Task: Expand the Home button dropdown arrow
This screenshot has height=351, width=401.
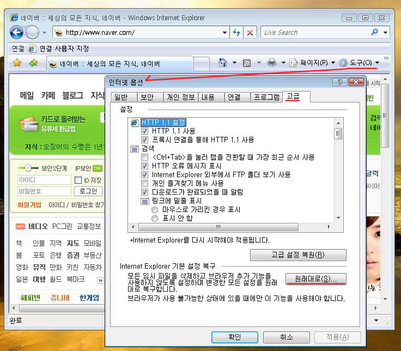Action: pyautogui.click(x=234, y=63)
